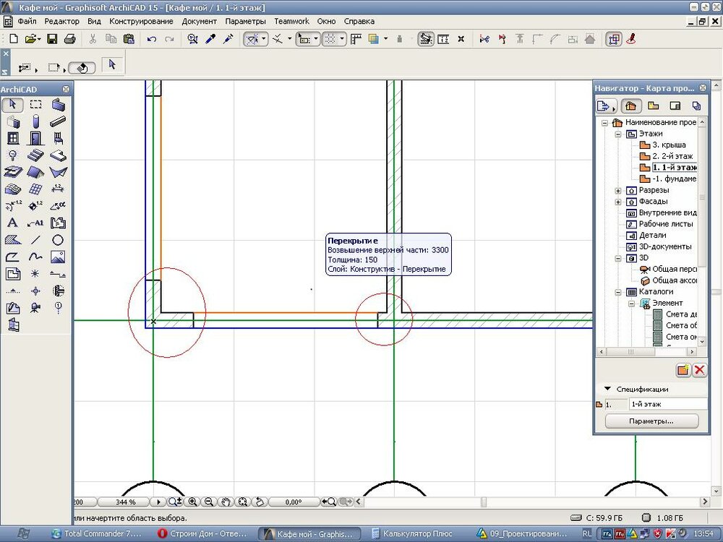Select the Circle tool in the toolbox
Screen dimensions: 723x542
(x=58, y=240)
